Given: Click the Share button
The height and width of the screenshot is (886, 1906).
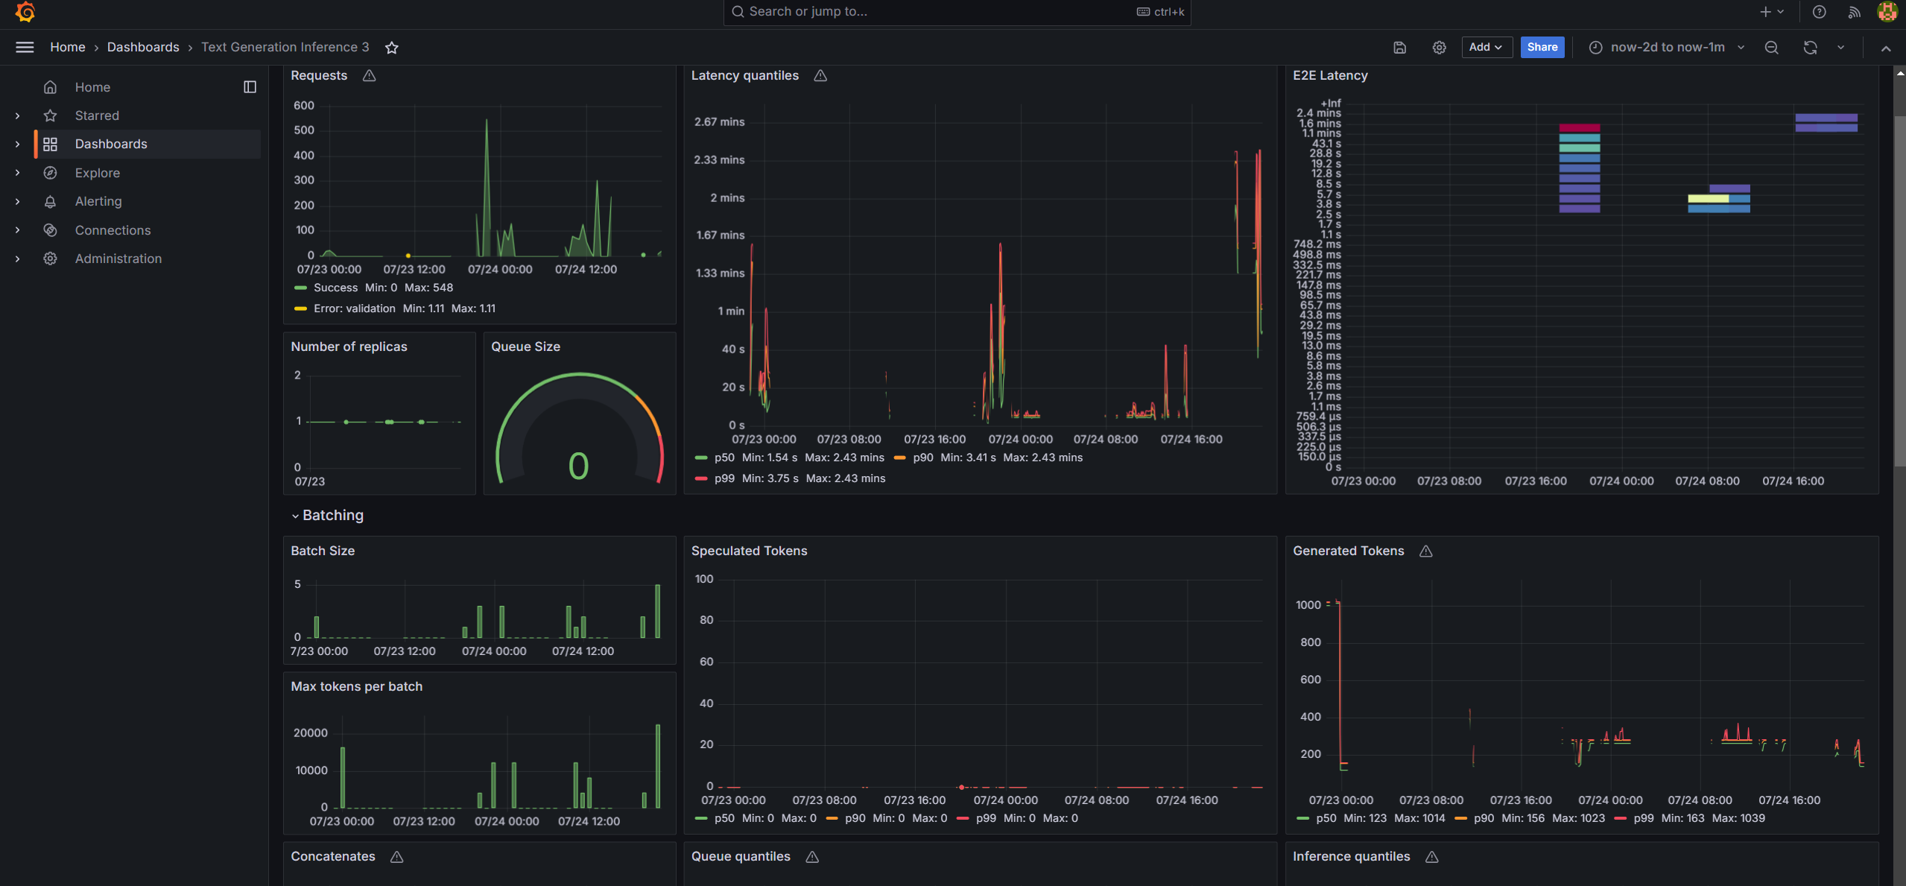Looking at the screenshot, I should coord(1542,48).
